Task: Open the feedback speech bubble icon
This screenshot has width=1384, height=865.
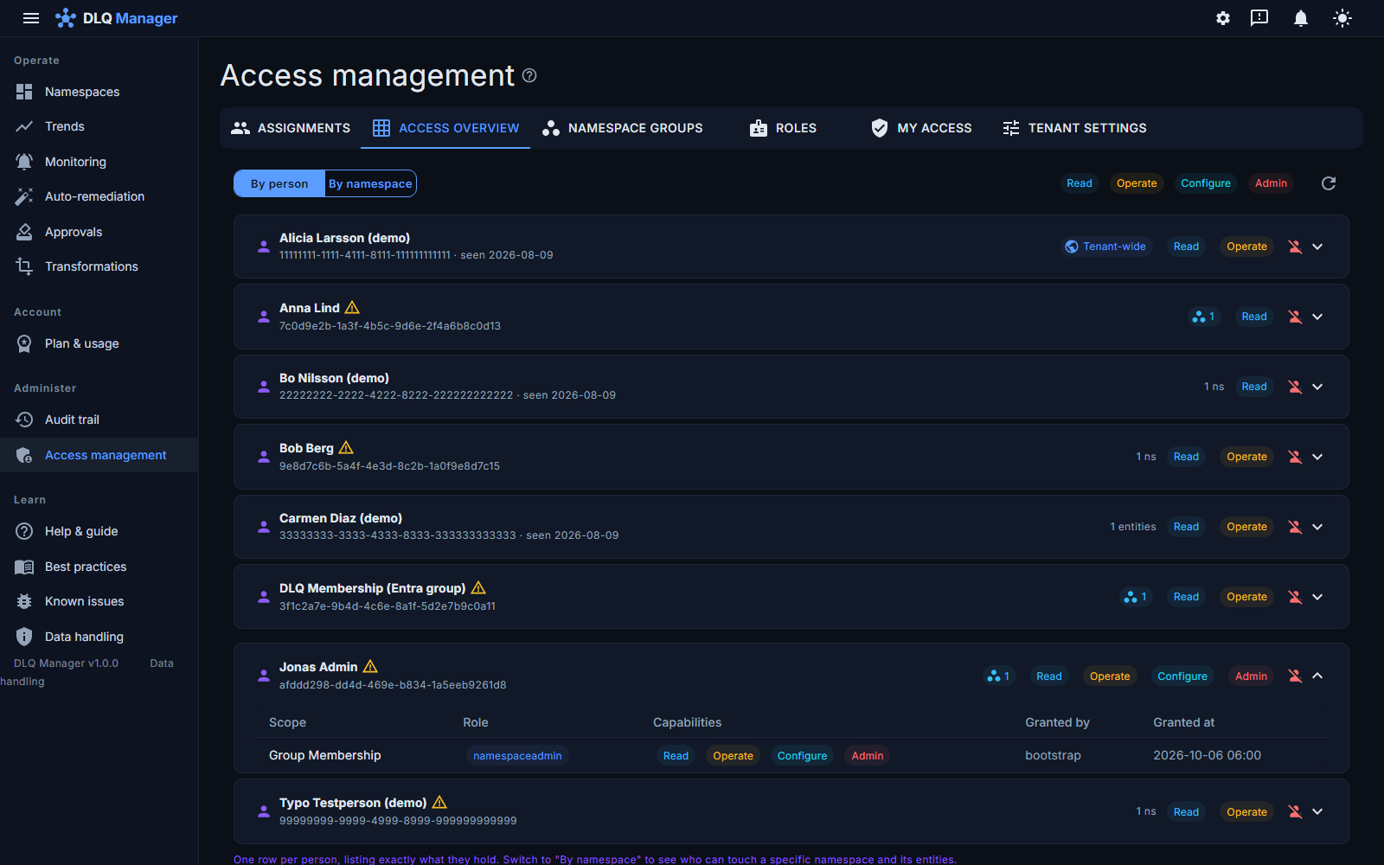Action: click(x=1259, y=18)
